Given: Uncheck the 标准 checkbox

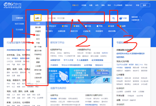Looking at the screenshot, I should click(x=109, y=26).
